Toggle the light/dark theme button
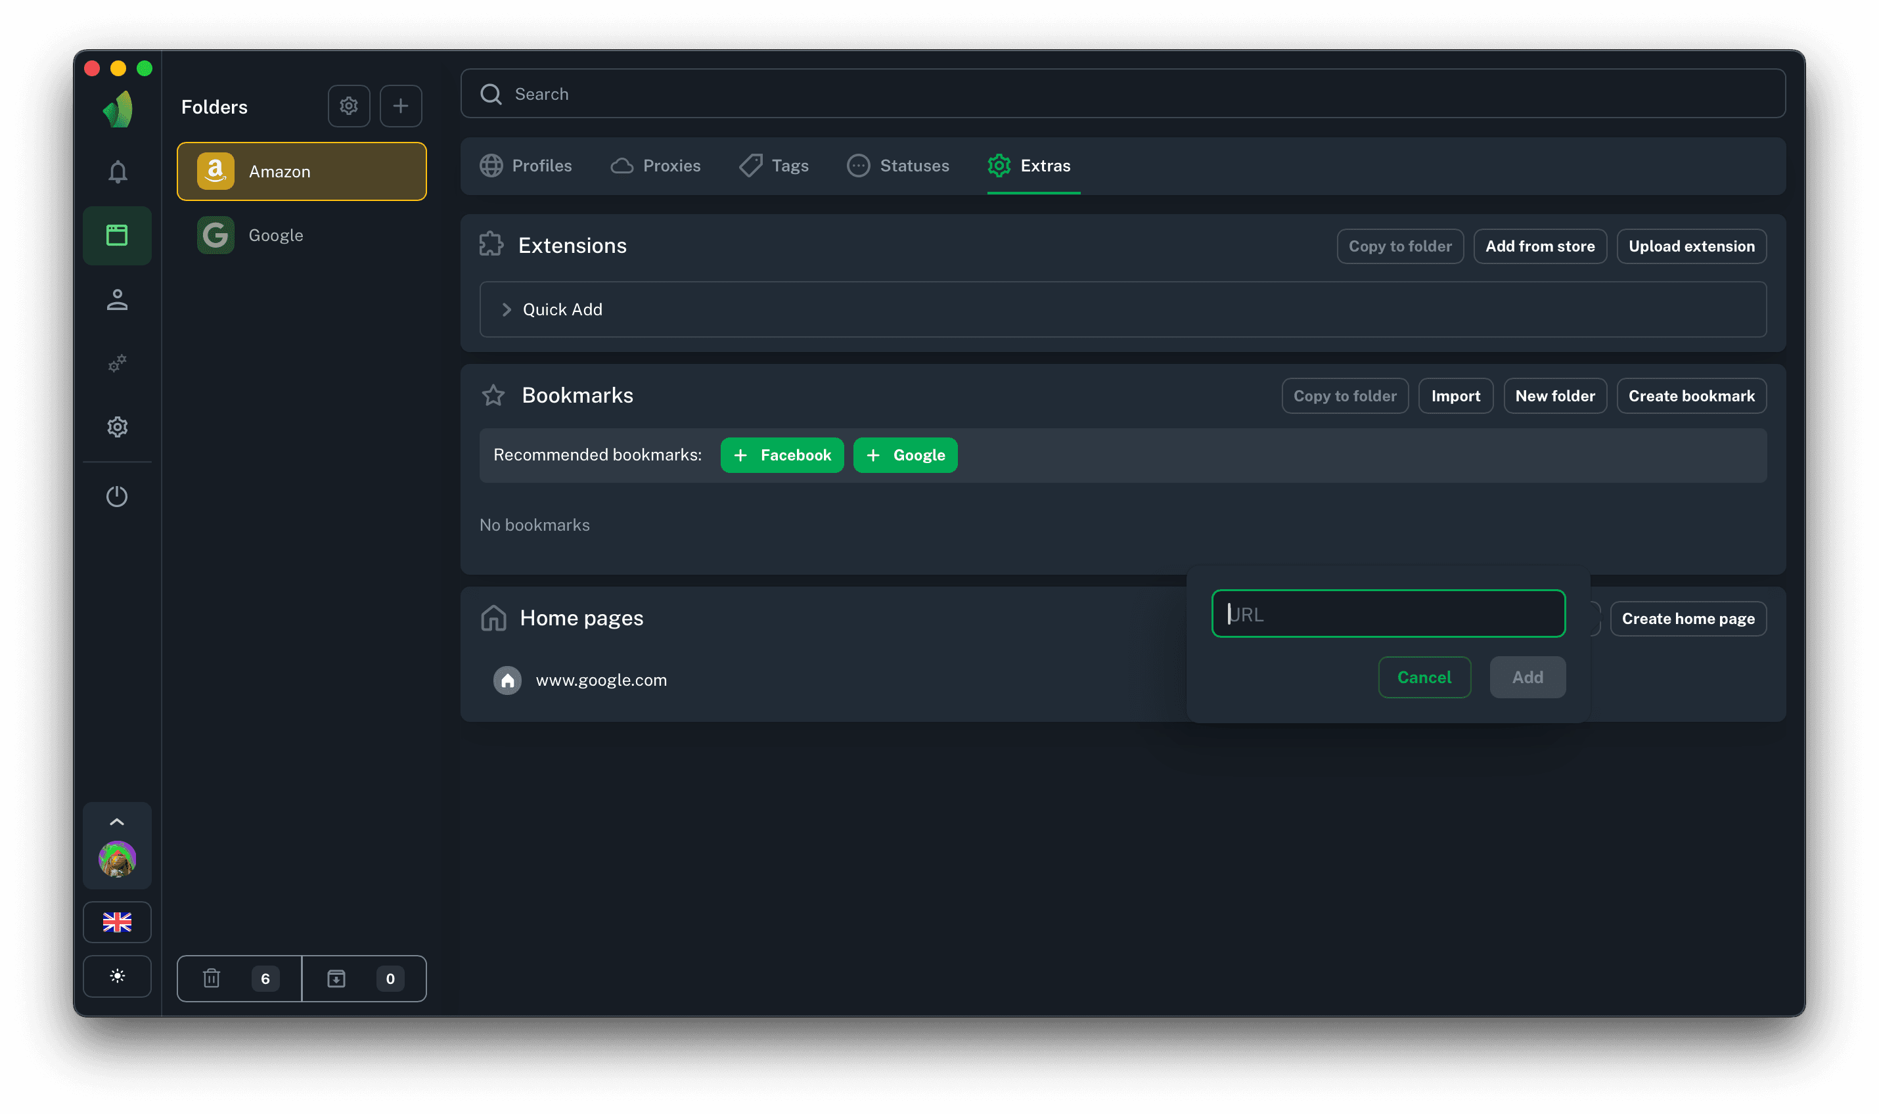The width and height of the screenshot is (1879, 1114). tap(117, 976)
